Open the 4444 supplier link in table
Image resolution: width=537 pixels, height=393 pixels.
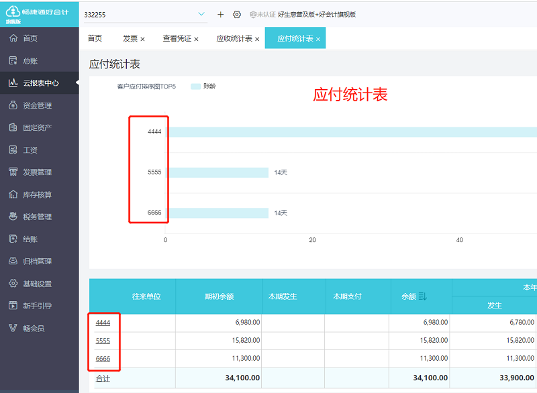(x=103, y=323)
